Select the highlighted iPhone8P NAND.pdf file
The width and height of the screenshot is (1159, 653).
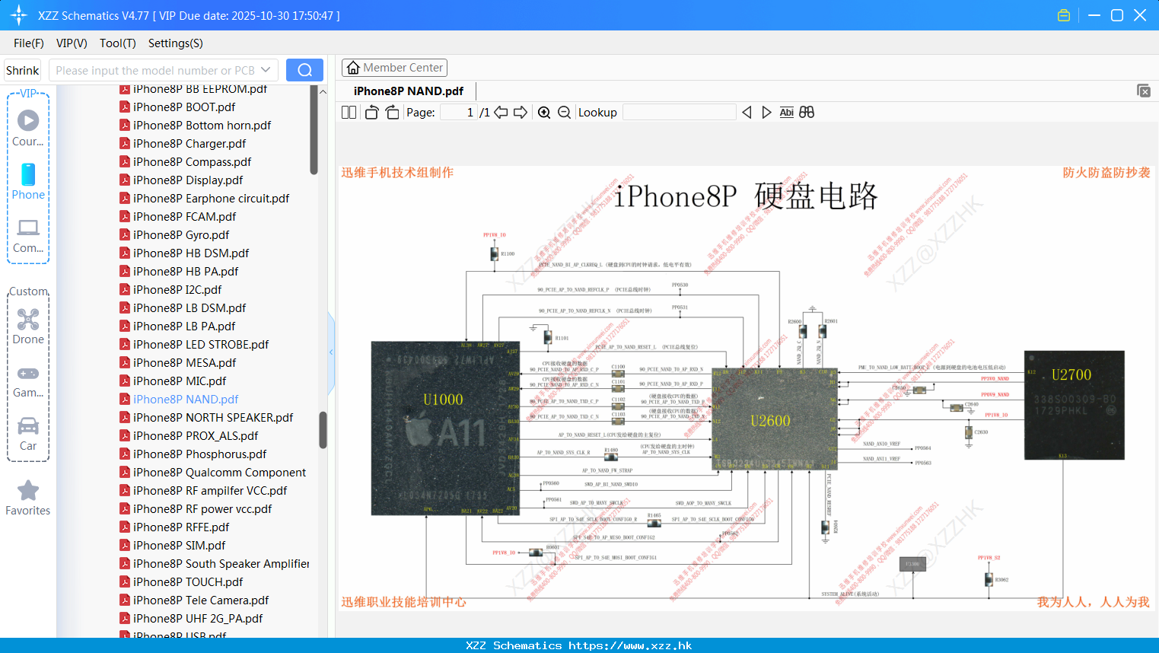(186, 400)
